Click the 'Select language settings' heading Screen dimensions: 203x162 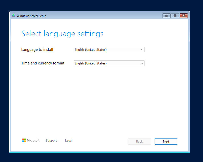[62, 34]
